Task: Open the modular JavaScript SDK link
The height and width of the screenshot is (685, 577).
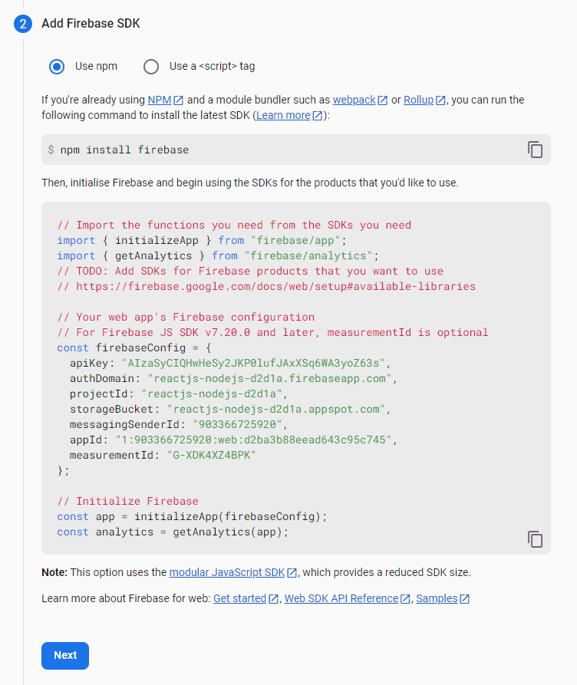Action: point(227,572)
